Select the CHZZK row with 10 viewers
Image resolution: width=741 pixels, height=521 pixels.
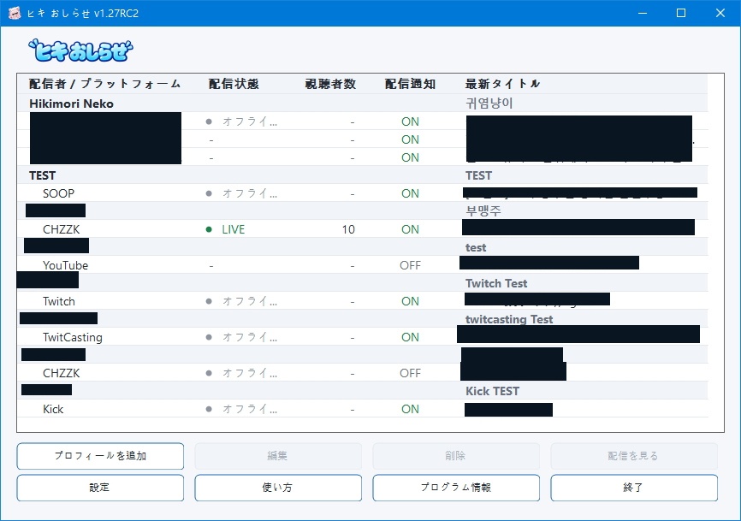coord(363,229)
